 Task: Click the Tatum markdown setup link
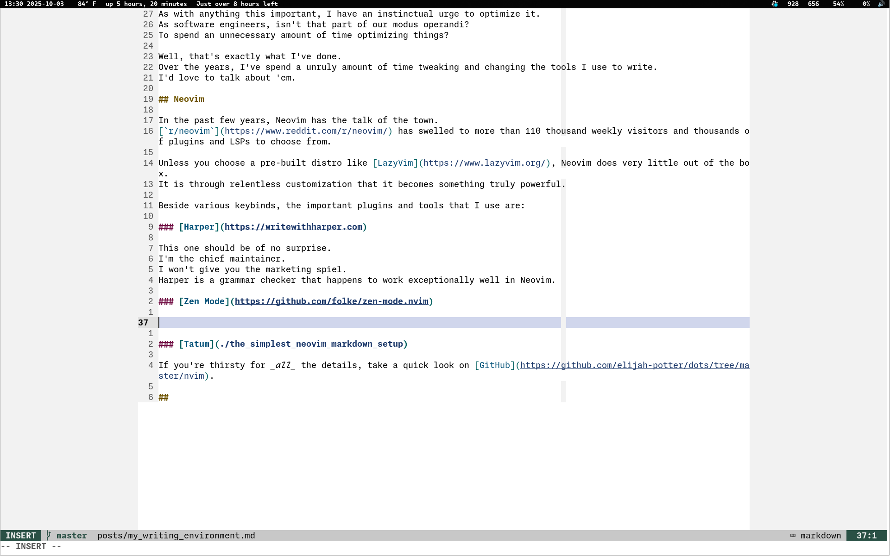coord(311,344)
